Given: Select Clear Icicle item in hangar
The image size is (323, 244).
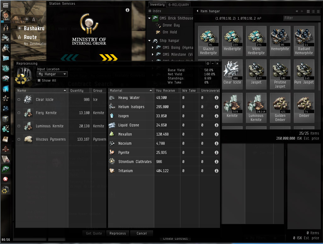Looking at the screenshot, I should pyautogui.click(x=232, y=74).
